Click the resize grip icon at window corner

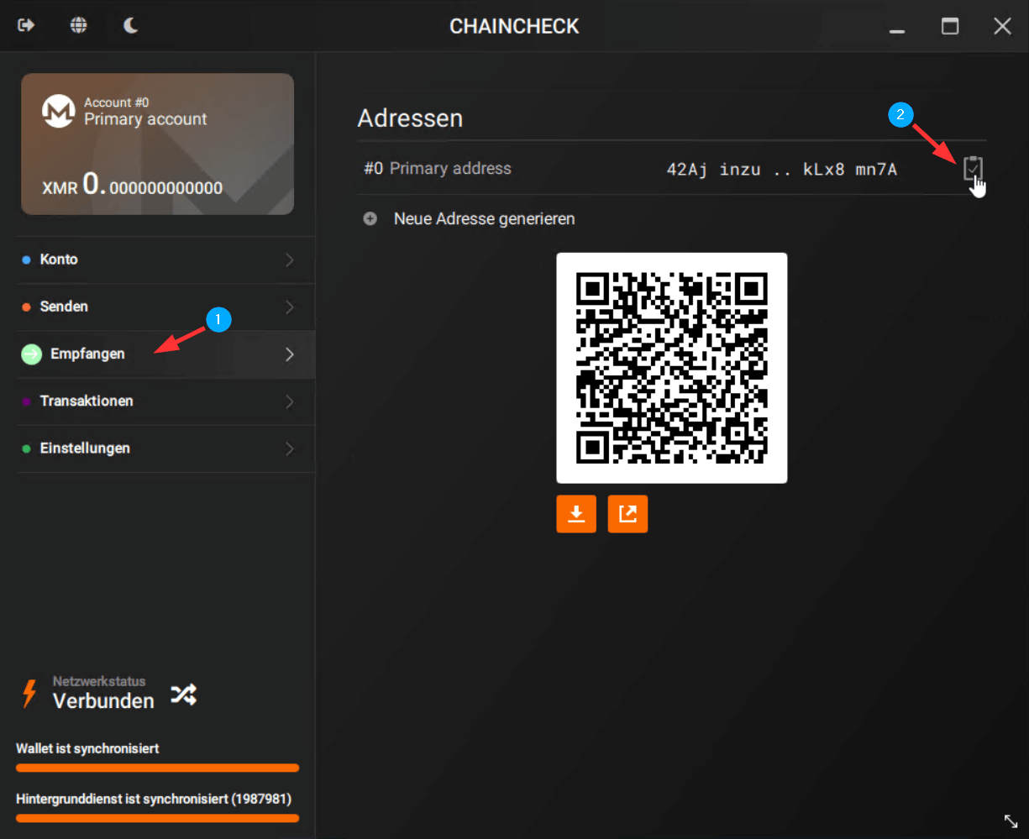point(1011,821)
